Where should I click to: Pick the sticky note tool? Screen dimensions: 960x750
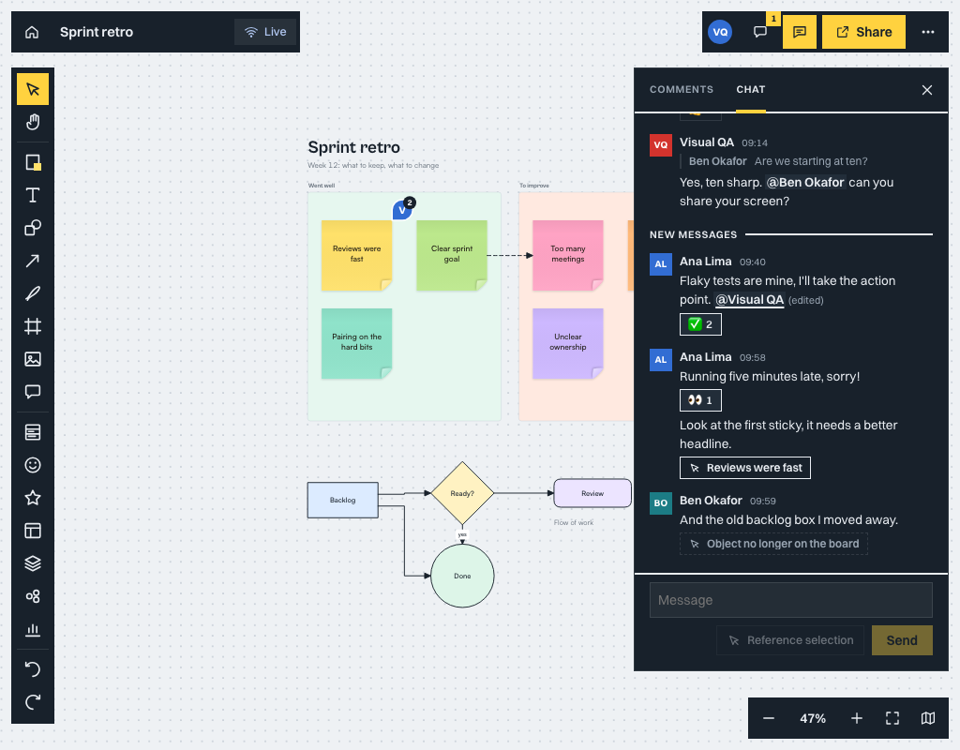point(33,162)
